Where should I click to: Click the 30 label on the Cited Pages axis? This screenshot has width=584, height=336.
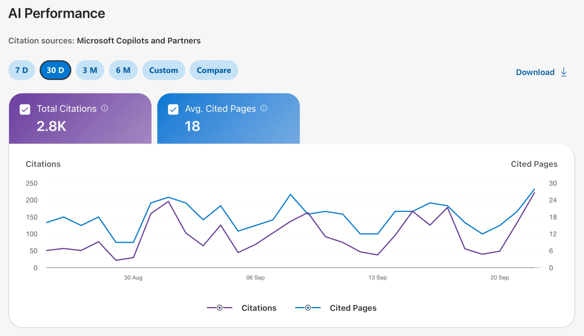[553, 183]
